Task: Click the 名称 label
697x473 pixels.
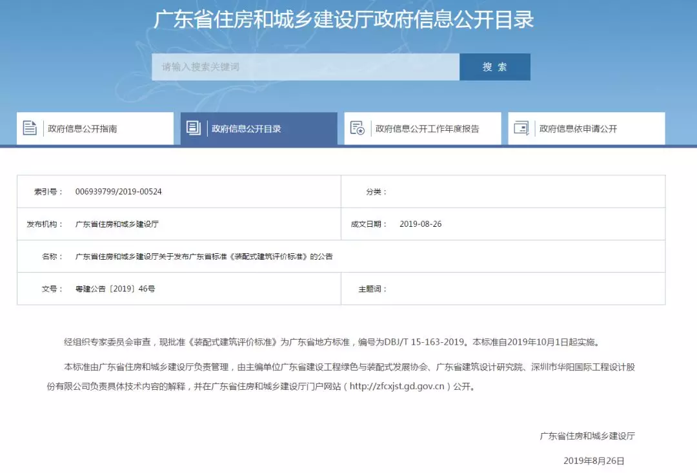Action: 52,256
